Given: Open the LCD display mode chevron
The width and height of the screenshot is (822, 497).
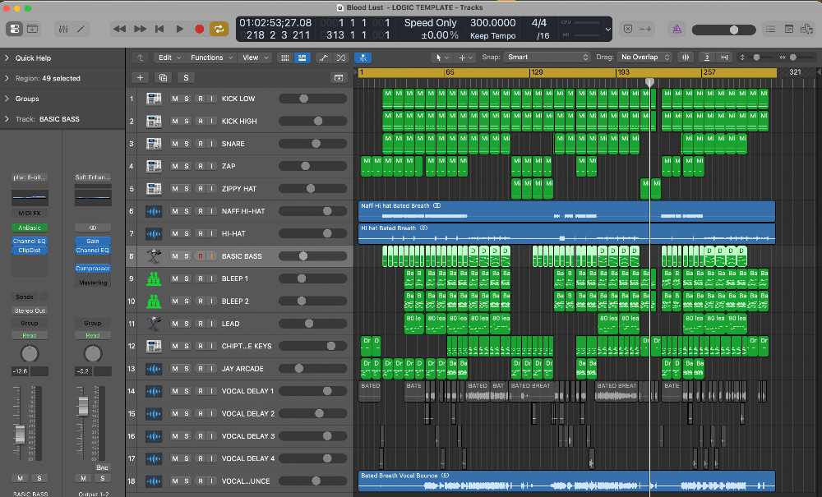Looking at the screenshot, I should [x=608, y=30].
